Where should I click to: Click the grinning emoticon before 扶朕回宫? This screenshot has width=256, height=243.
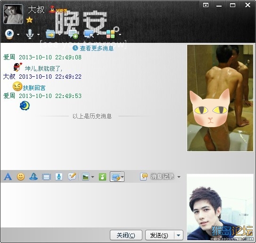pos(17,87)
